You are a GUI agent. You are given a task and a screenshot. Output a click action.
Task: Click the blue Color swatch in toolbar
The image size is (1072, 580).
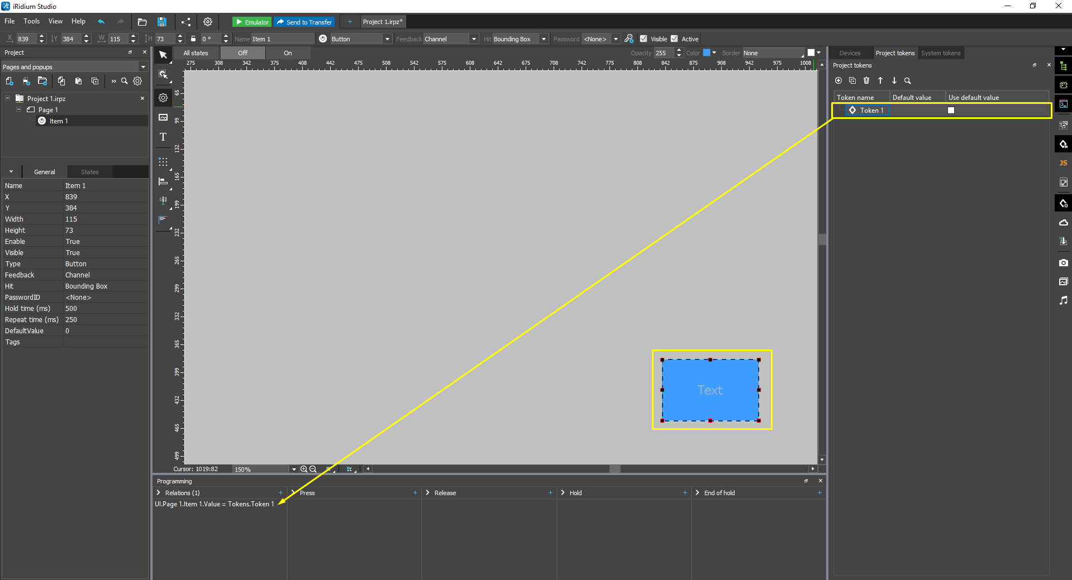point(706,52)
